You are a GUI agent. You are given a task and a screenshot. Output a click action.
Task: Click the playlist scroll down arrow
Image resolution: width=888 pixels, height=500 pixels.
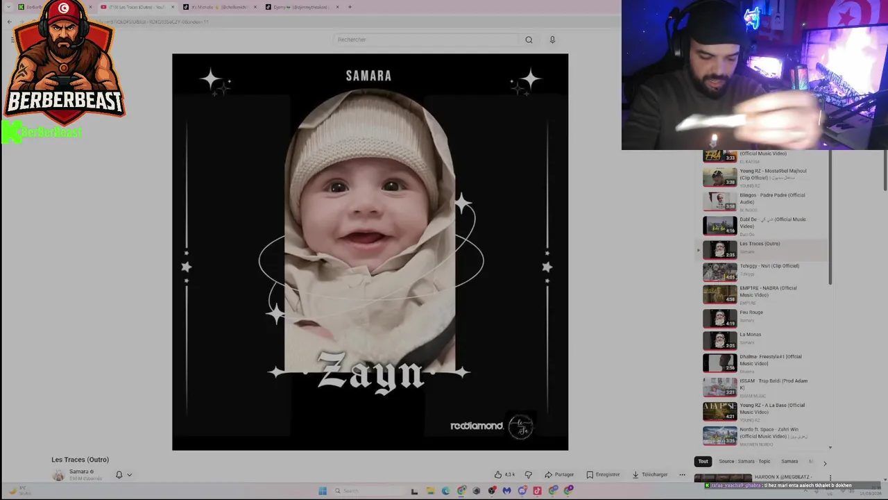click(830, 448)
